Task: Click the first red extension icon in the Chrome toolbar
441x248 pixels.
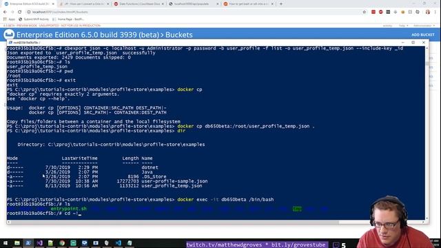Action: pyautogui.click(x=373, y=12)
